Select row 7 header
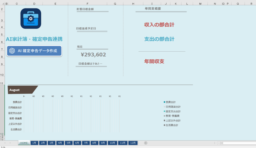This screenshot has height=148, width=256. [2, 49]
